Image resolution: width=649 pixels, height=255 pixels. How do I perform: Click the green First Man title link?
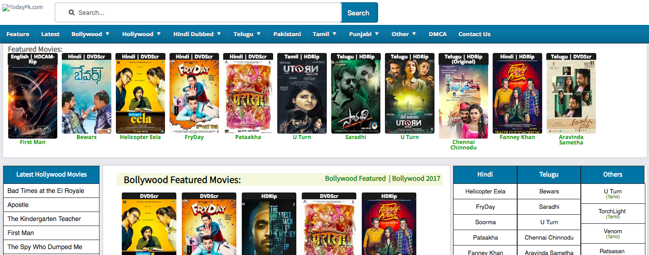[33, 142]
